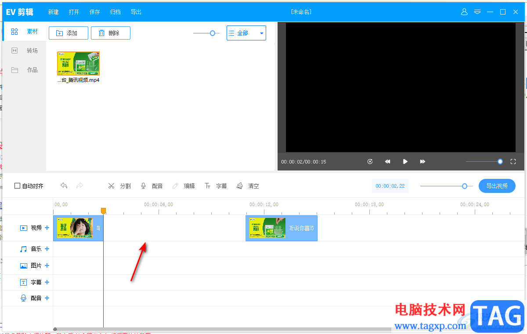Enter fullscreen preview mode
This screenshot has width=527, height=334.
[x=513, y=162]
